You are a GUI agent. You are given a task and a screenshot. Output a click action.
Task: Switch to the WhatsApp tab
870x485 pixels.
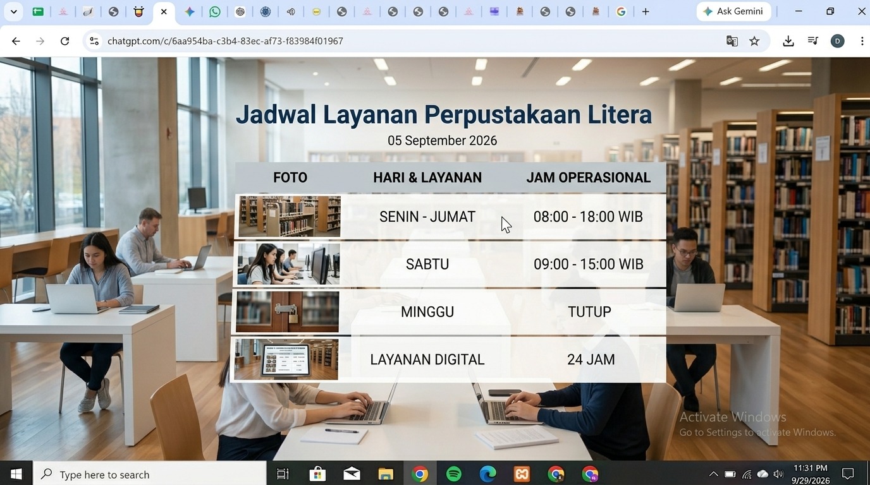tap(215, 11)
